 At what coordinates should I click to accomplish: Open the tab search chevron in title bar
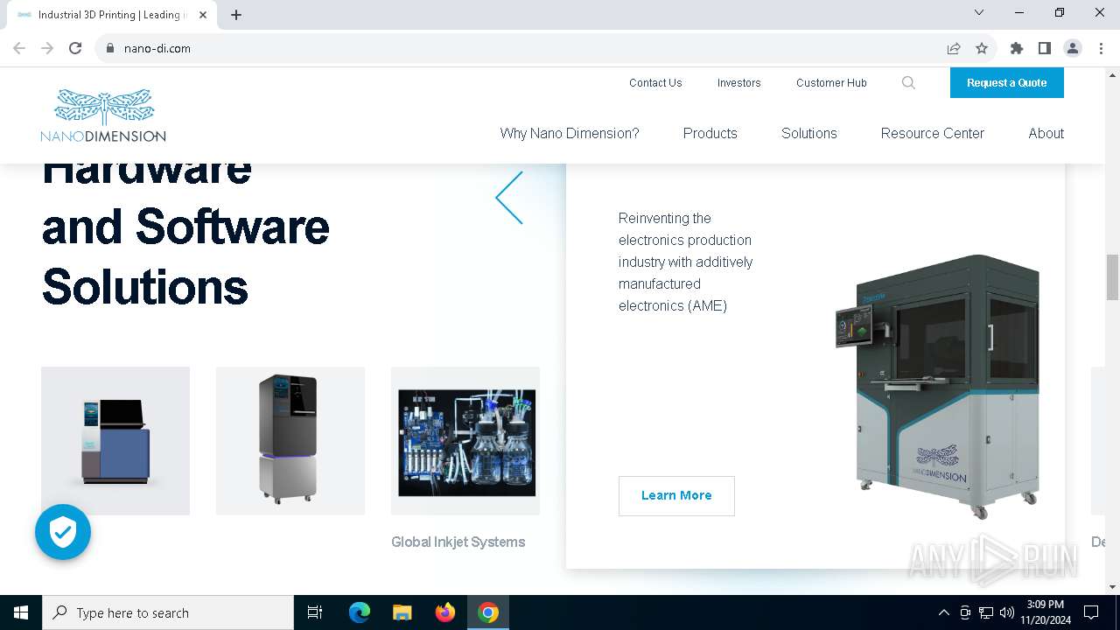tap(979, 12)
